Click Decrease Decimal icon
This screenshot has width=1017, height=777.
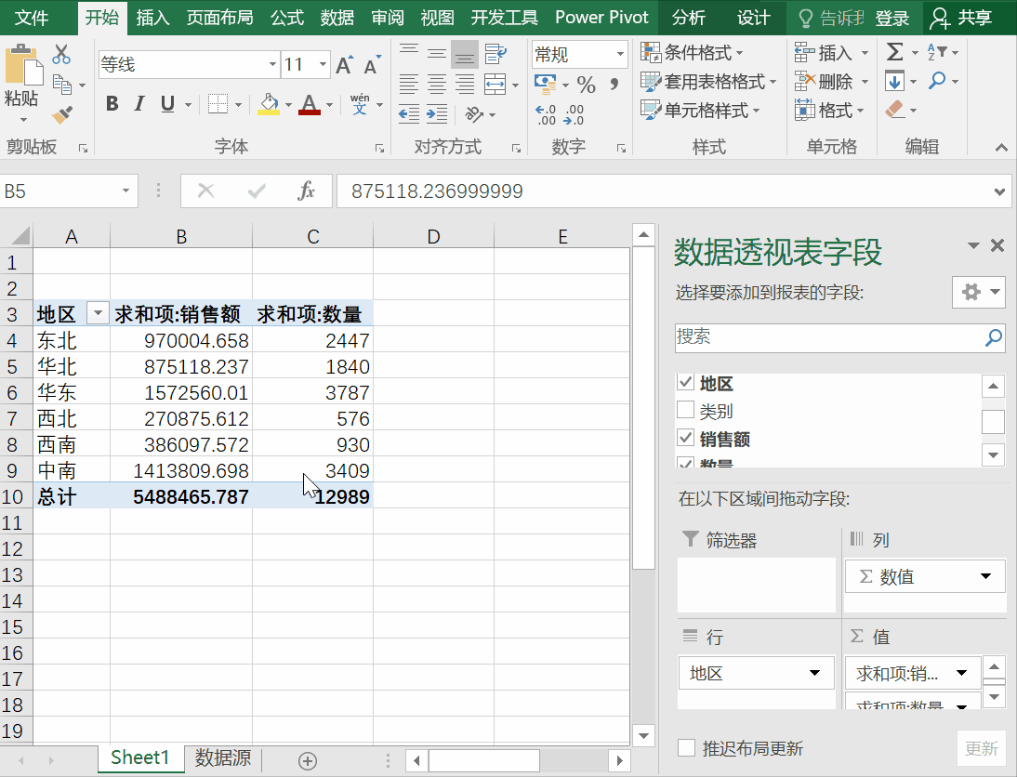pyautogui.click(x=574, y=115)
